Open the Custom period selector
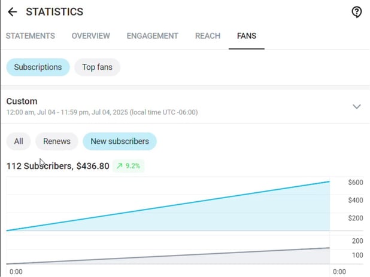Image resolution: width=370 pixels, height=277 pixels. [185, 106]
